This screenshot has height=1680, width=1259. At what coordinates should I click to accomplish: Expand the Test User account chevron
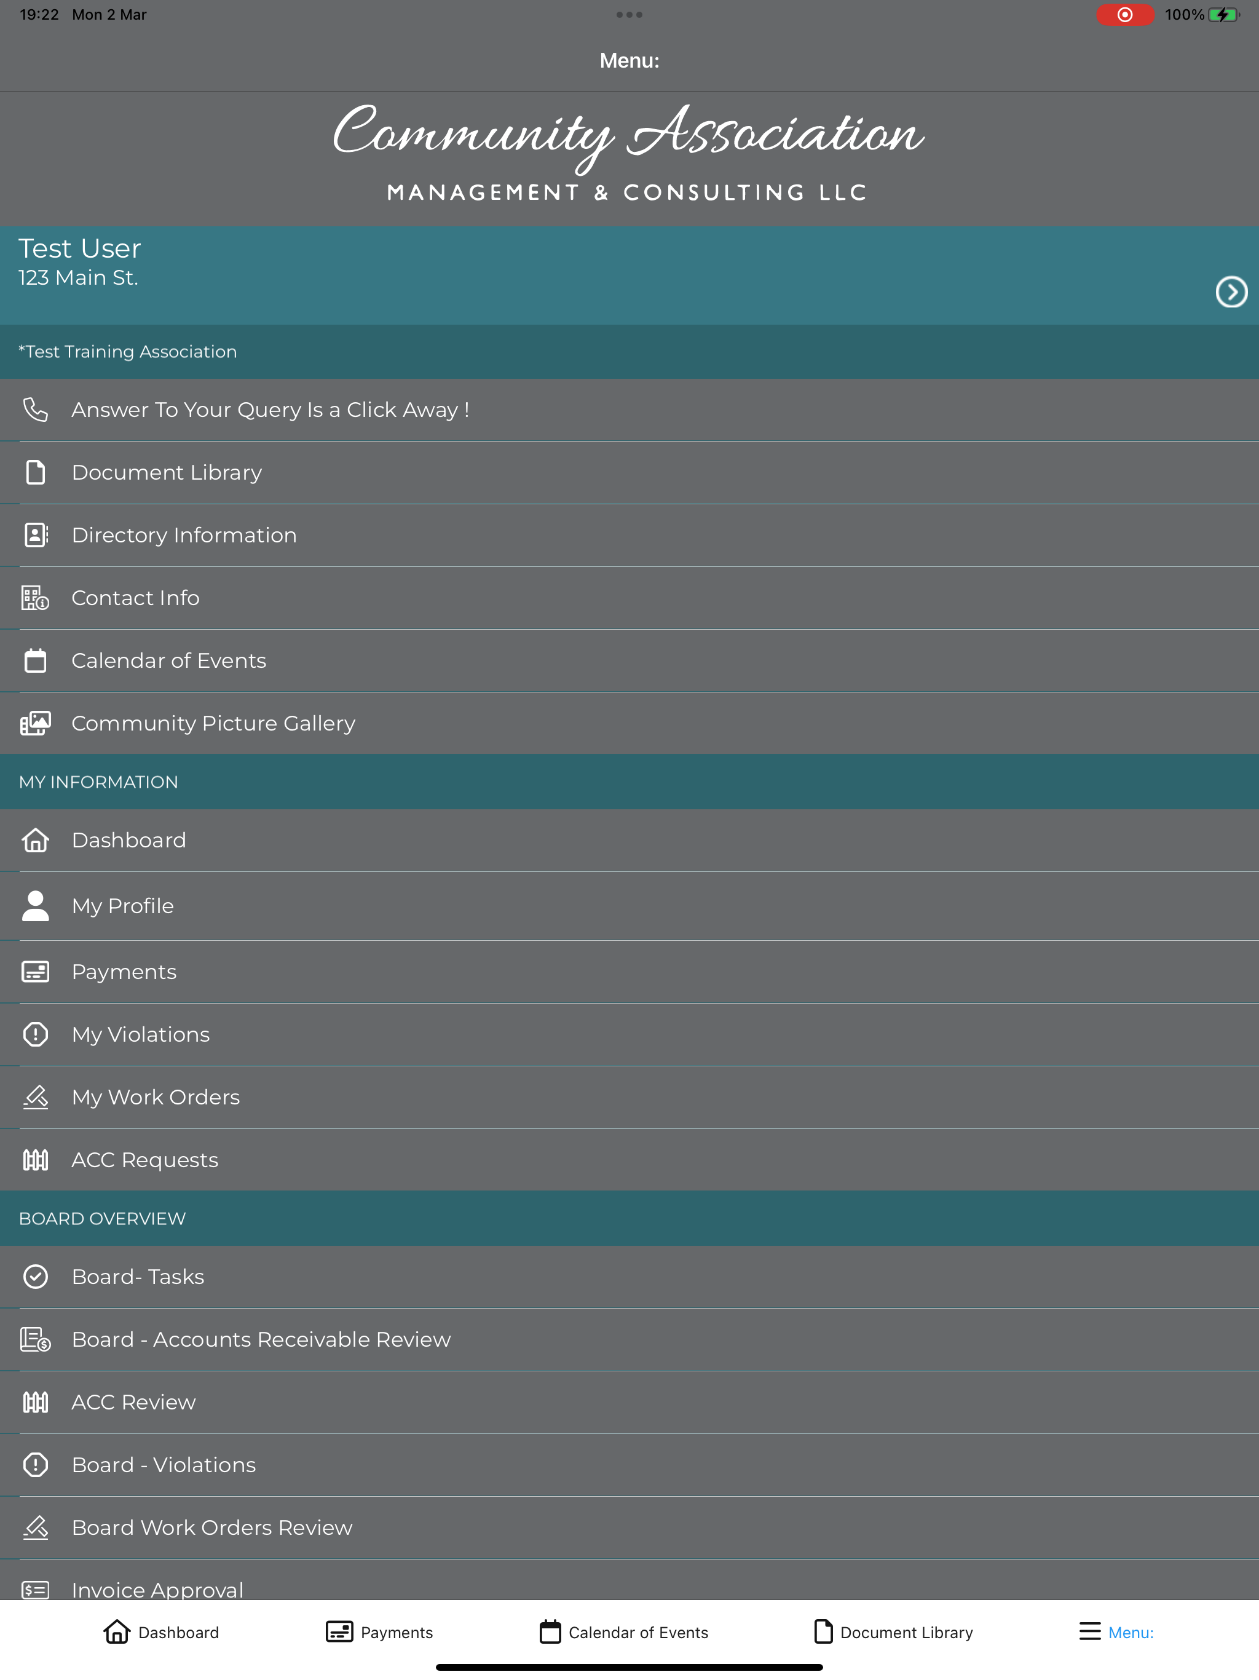point(1231,291)
